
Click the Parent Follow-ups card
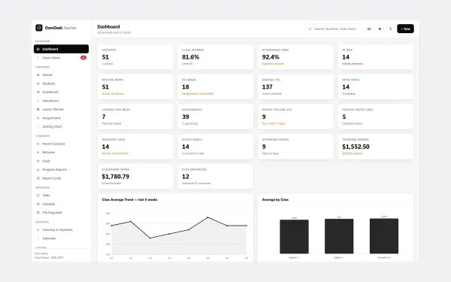pos(295,117)
